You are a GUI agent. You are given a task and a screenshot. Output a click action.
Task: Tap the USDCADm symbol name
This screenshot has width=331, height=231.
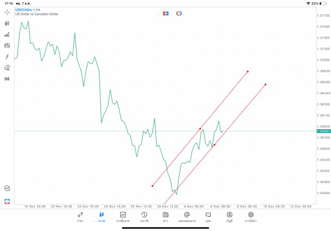pos(24,10)
